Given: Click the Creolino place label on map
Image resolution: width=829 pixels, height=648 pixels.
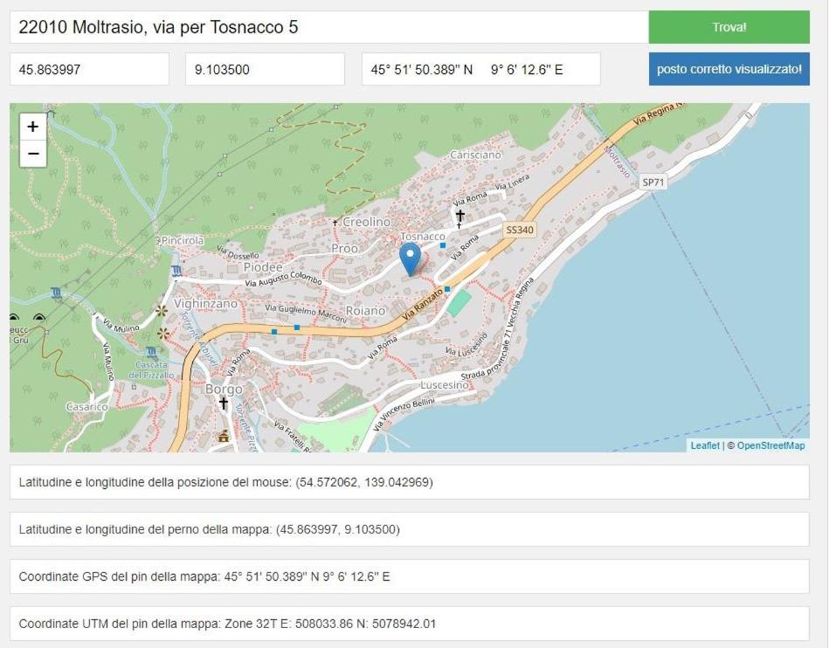Looking at the screenshot, I should [366, 222].
